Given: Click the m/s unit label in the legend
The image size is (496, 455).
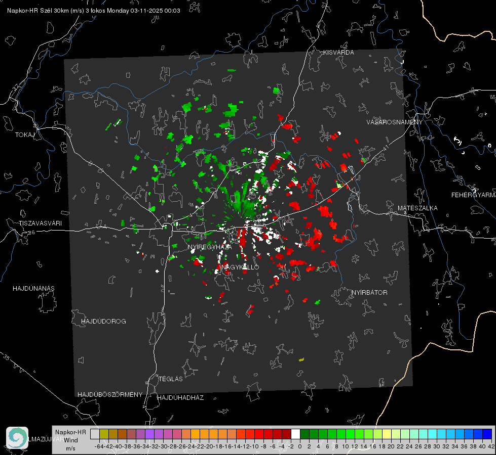Looking at the screenshot, I should 70,448.
